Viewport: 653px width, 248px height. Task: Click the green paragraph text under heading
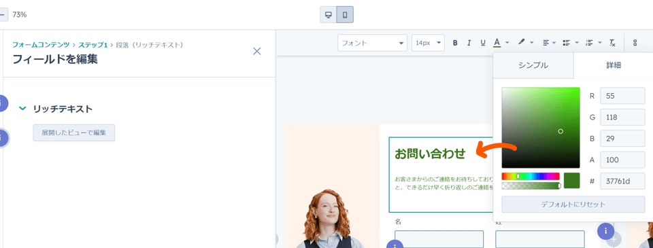(x=444, y=183)
